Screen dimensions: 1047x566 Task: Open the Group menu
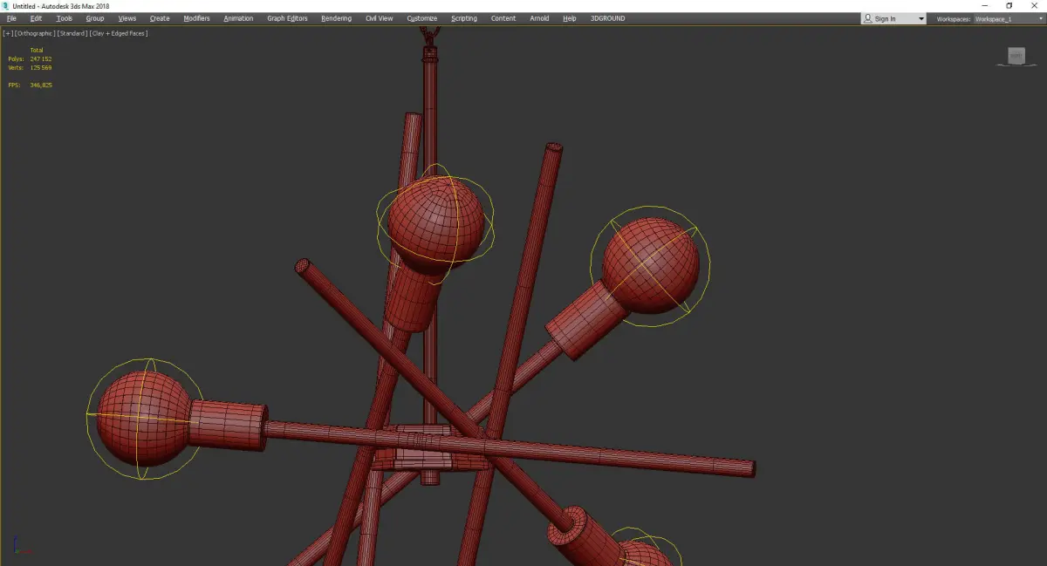[95, 18]
